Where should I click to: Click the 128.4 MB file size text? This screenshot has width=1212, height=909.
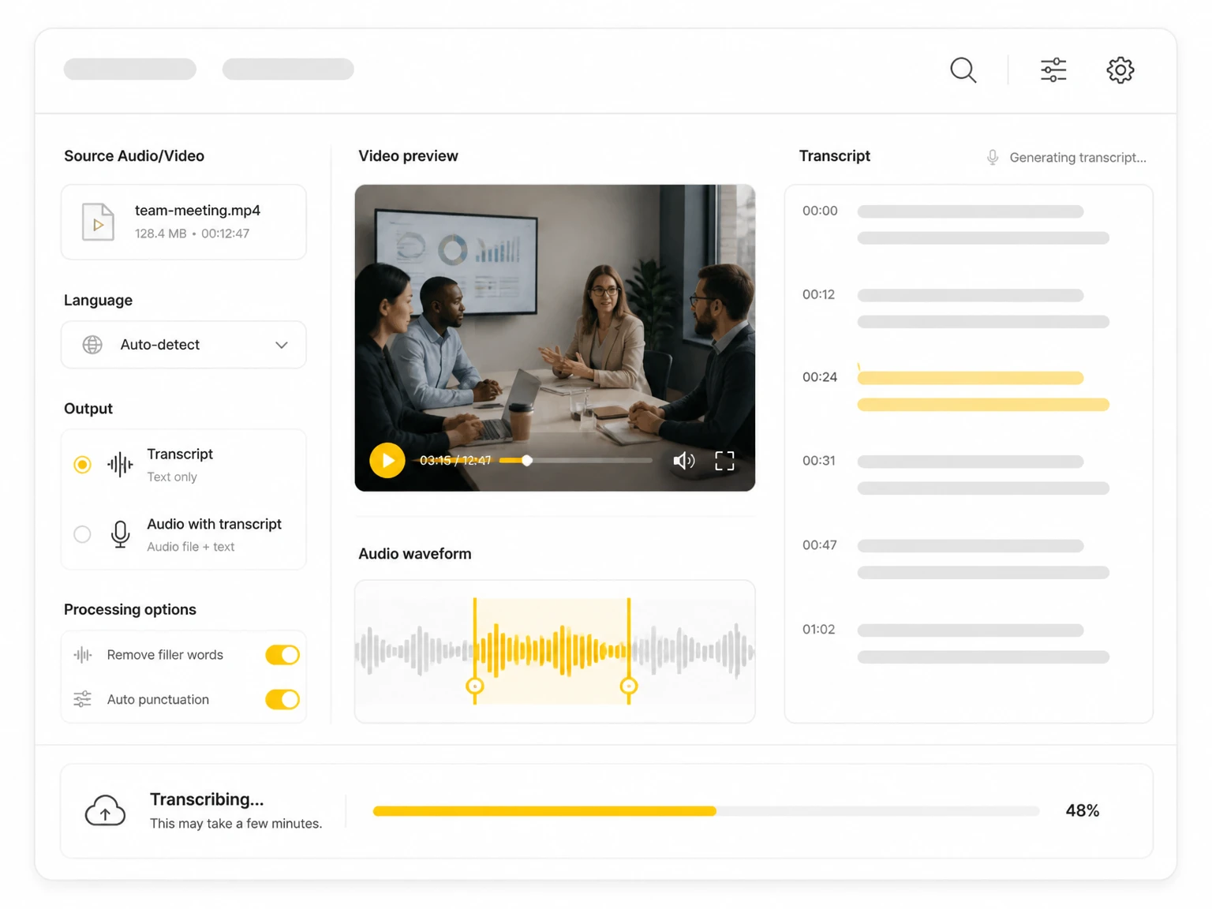click(x=160, y=234)
